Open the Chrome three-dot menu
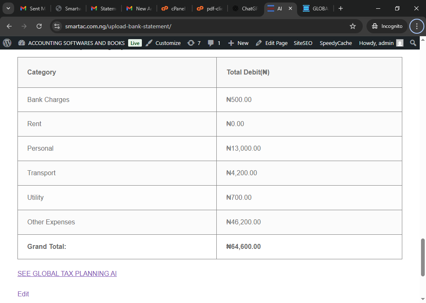The image size is (426, 303). click(416, 26)
